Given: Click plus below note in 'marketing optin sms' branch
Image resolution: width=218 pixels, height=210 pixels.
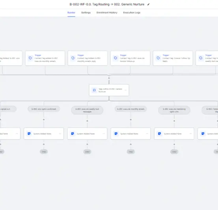Looking at the screenshot, I should (174, 144).
